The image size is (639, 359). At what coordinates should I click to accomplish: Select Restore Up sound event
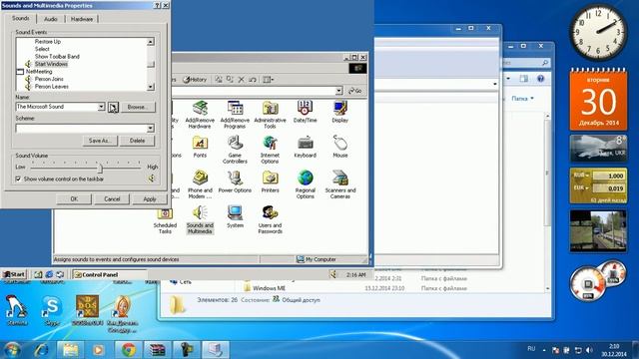tap(48, 42)
